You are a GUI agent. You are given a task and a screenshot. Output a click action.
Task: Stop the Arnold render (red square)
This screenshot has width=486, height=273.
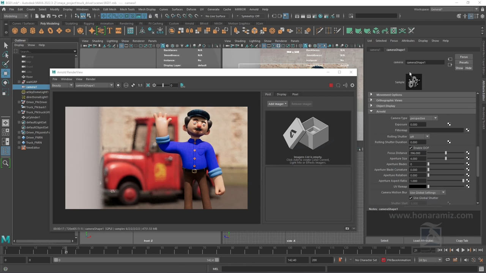coord(331,85)
